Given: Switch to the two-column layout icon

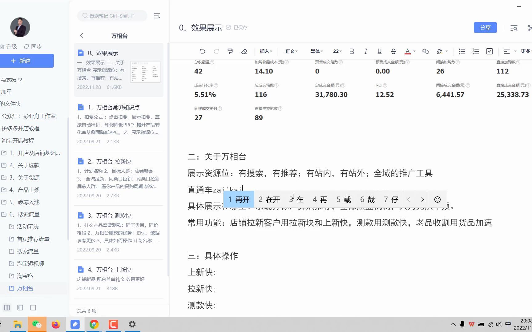Looking at the screenshot, I should 20,307.
